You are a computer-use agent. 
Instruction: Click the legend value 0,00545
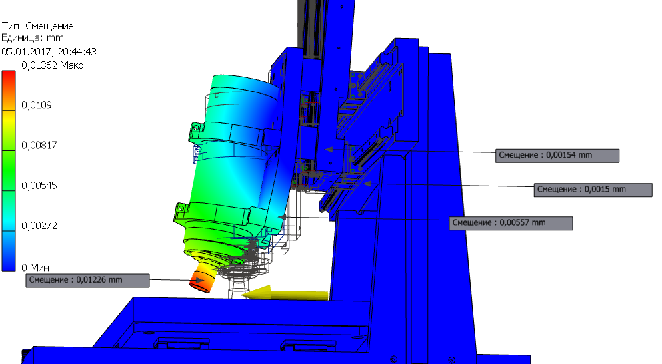(x=39, y=186)
